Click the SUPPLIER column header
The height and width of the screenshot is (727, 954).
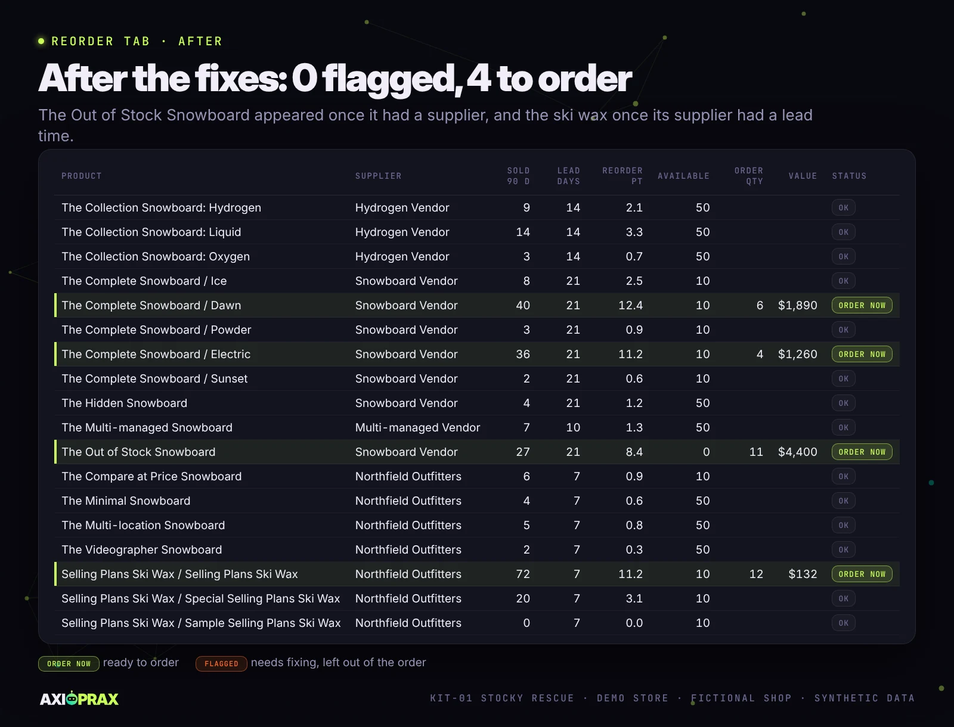click(378, 176)
